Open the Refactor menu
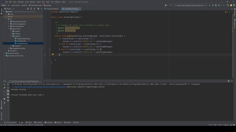The height and width of the screenshot is (132, 236). coord(33,2)
